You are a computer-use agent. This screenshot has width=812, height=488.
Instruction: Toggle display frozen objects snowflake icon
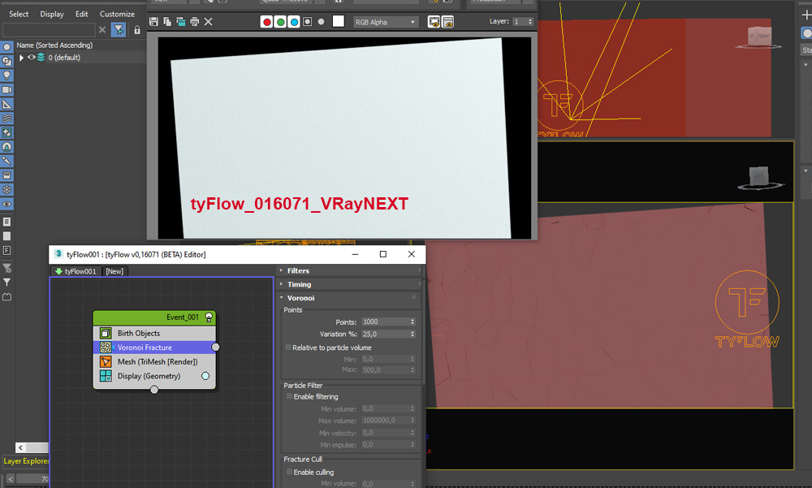click(6, 190)
